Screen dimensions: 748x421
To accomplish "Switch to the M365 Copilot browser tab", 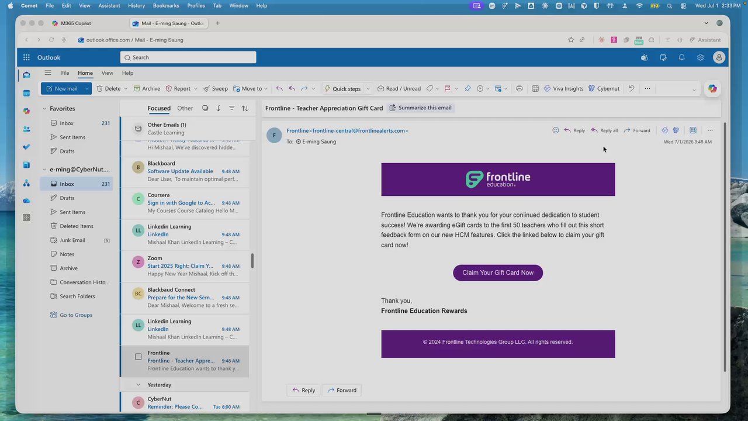I will [76, 23].
